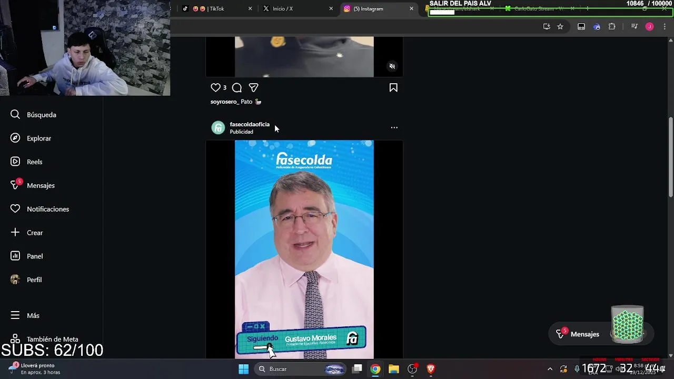Click the Panel chart icon
This screenshot has width=674, height=379.
coord(15,256)
